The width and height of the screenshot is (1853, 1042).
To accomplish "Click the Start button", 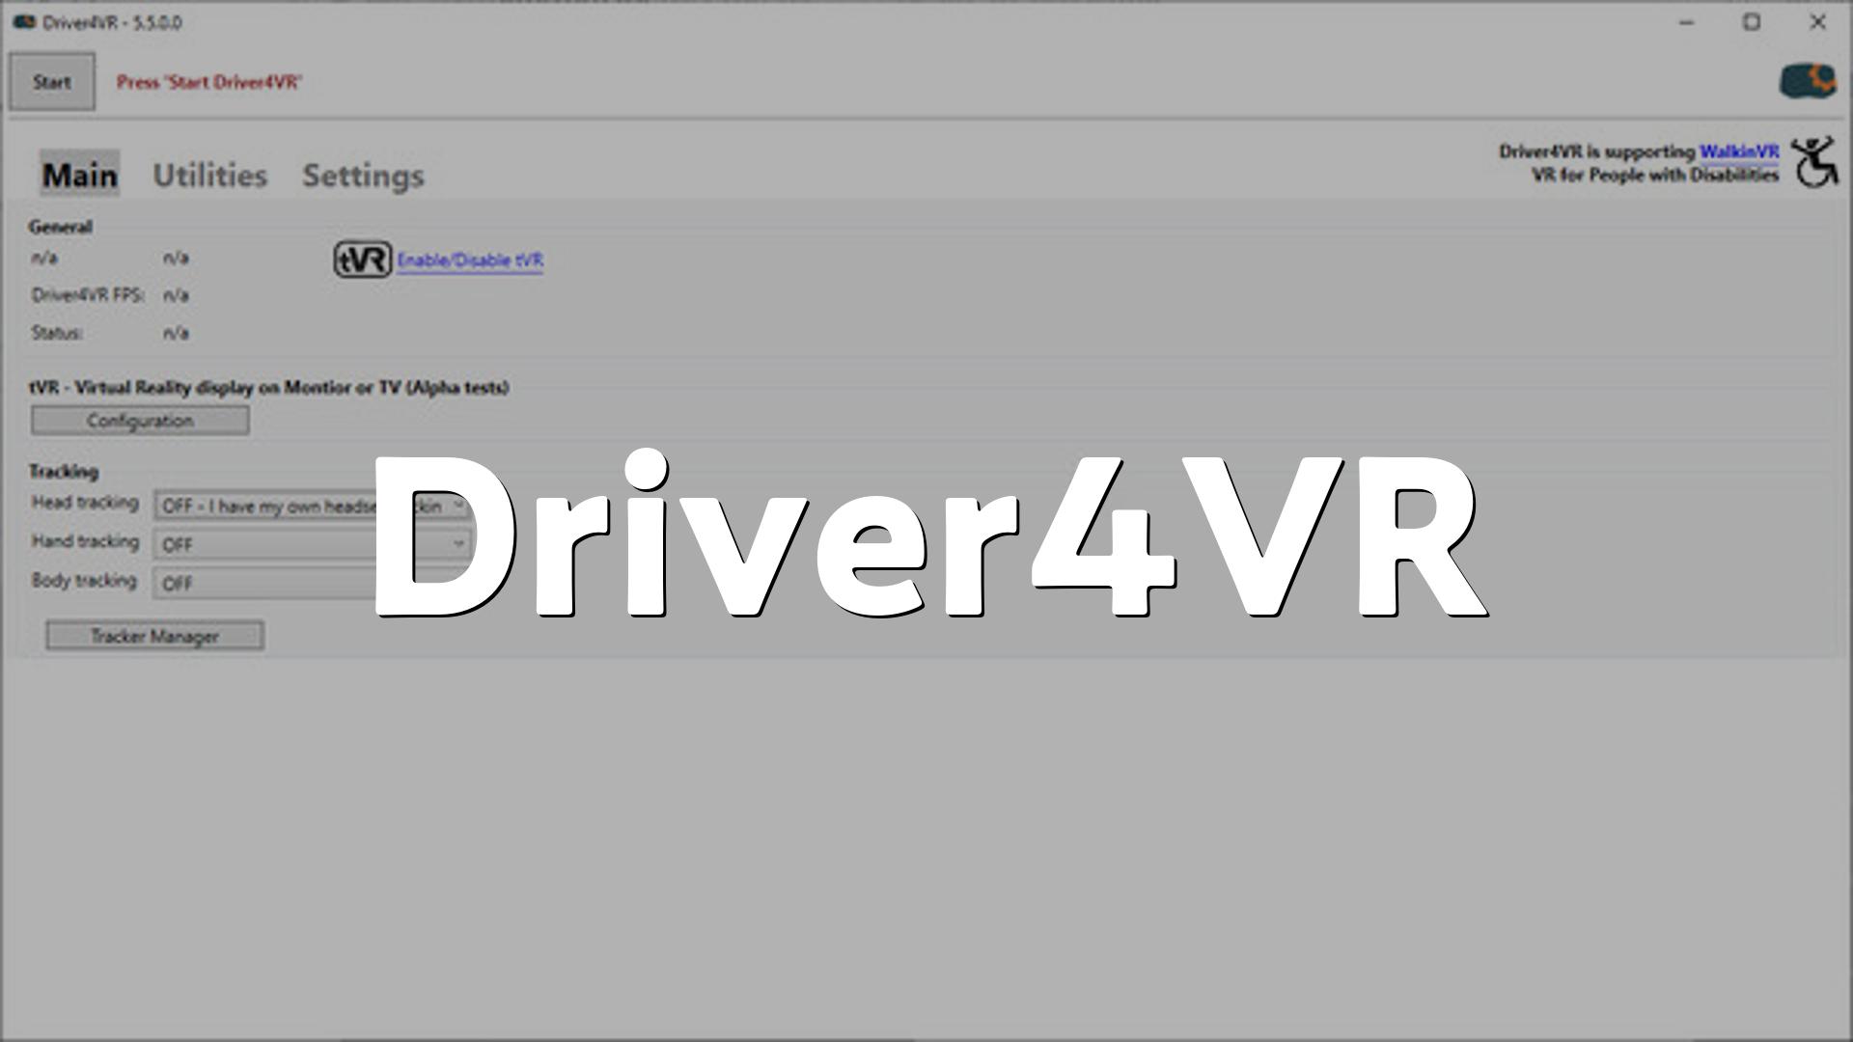I will pos(52,82).
